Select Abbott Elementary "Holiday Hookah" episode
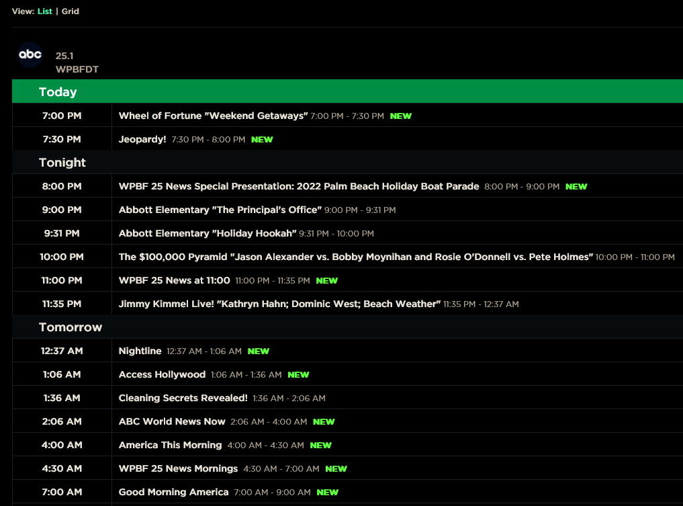Screen dimensions: 683x506 (208, 233)
